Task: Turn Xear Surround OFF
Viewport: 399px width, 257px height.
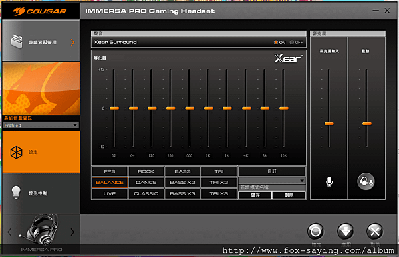Action: [x=292, y=43]
